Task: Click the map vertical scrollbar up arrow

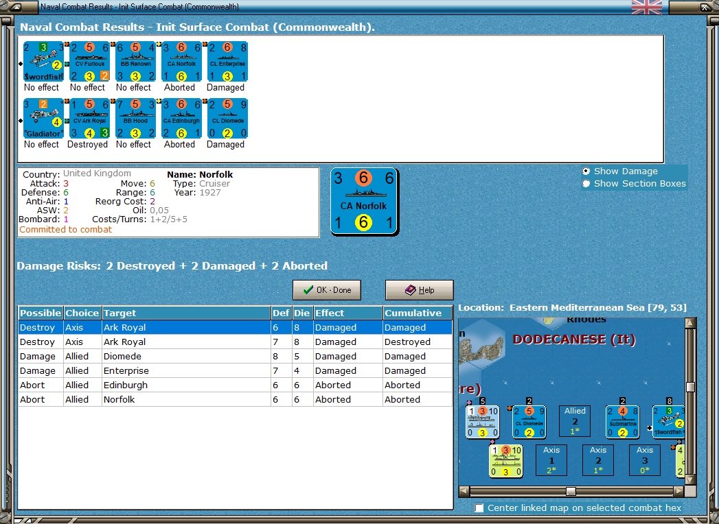Action: click(691, 323)
